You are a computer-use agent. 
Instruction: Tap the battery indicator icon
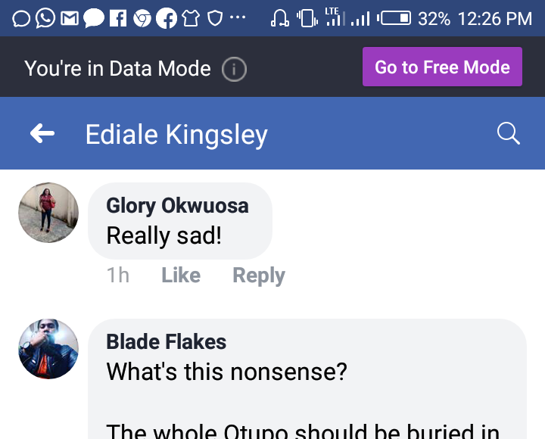pyautogui.click(x=395, y=18)
